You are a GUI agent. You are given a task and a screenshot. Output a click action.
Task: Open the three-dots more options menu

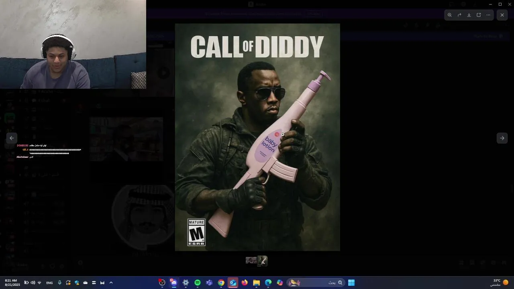coord(488,15)
